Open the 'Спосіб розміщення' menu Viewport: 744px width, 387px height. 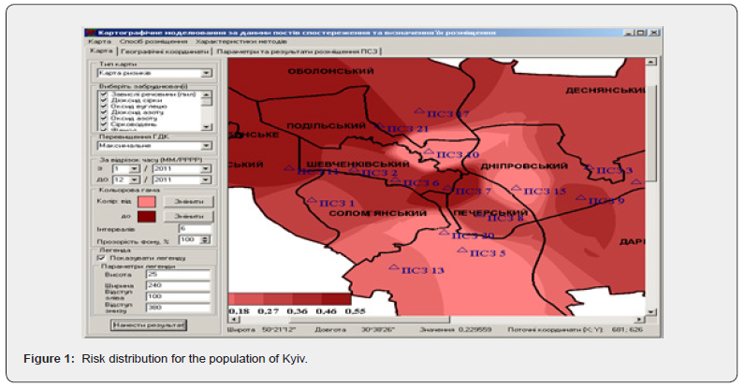(x=152, y=42)
